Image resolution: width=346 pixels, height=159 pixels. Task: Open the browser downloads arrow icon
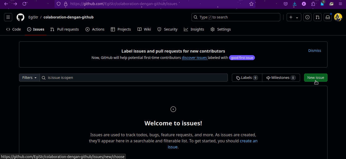pos(295,4)
